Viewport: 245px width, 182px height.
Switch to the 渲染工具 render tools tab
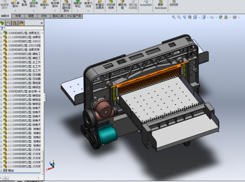58,16
